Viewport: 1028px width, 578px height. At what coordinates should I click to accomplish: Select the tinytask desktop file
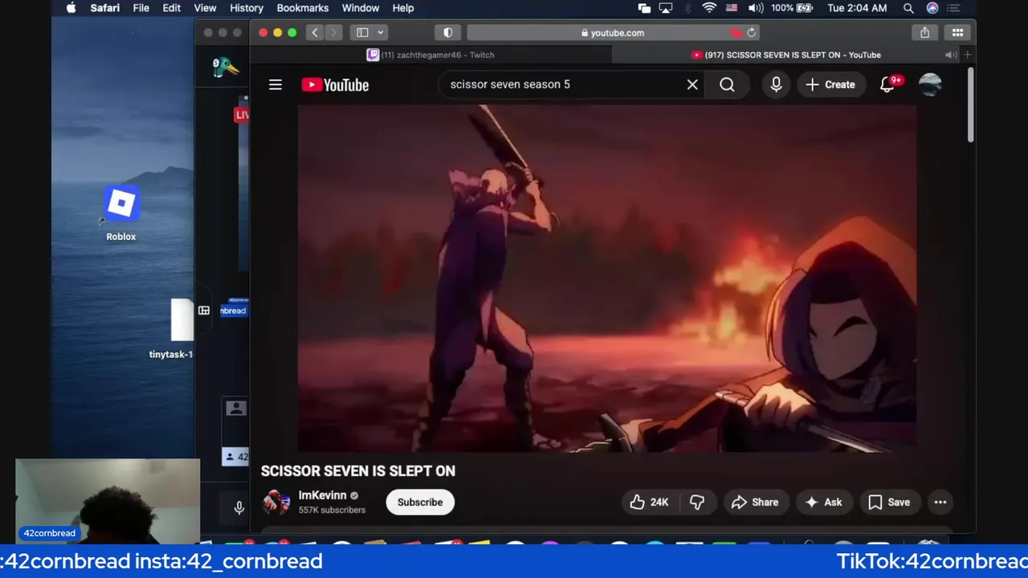(172, 329)
